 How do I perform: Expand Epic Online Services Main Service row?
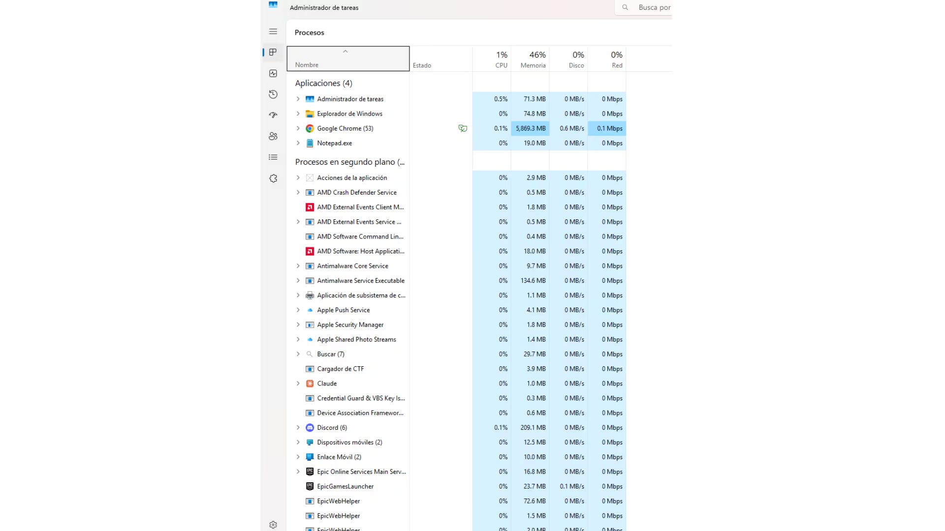[x=298, y=472]
